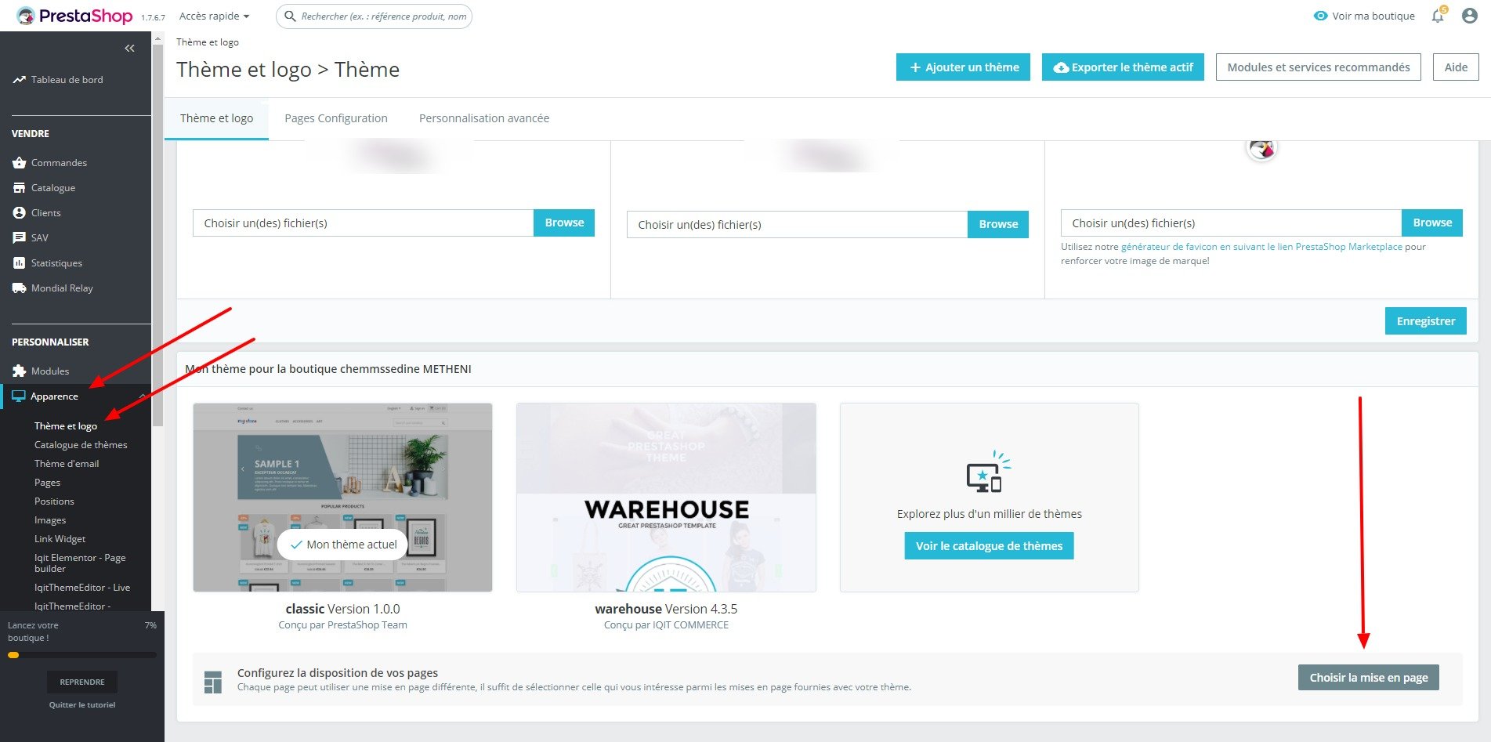Screen dimensions: 1491x742
Task: Click Exporter le thème actif button
Action: (x=1123, y=67)
